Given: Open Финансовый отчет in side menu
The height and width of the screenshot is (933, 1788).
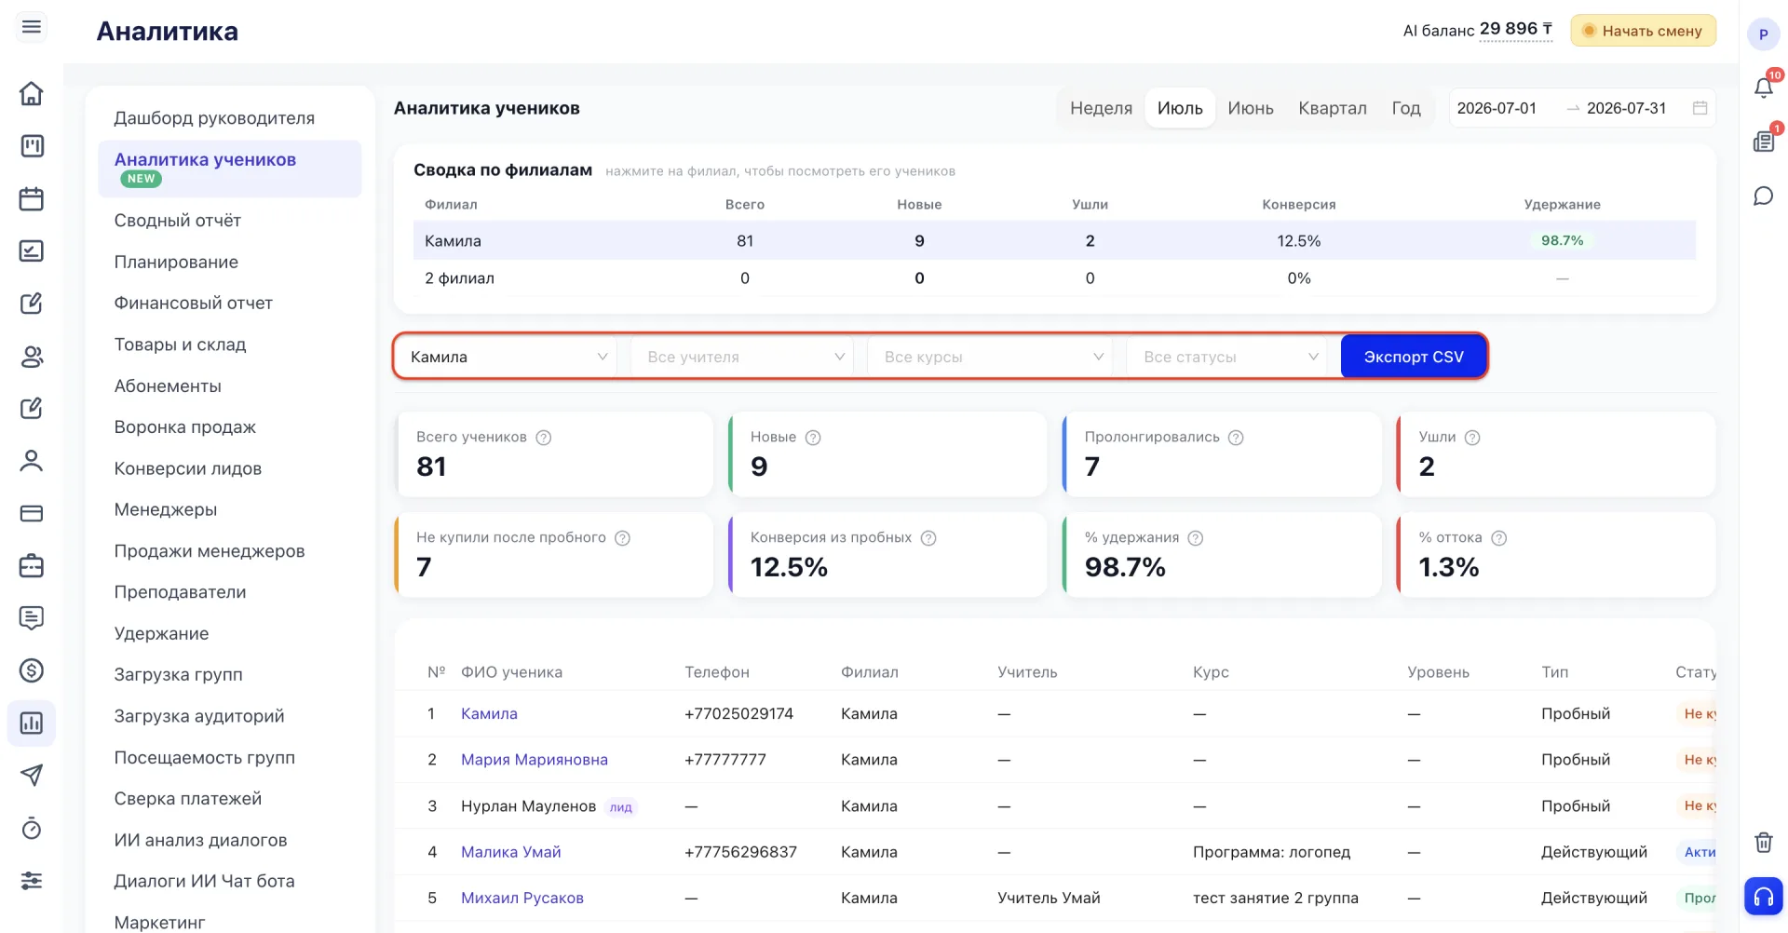Looking at the screenshot, I should (194, 303).
